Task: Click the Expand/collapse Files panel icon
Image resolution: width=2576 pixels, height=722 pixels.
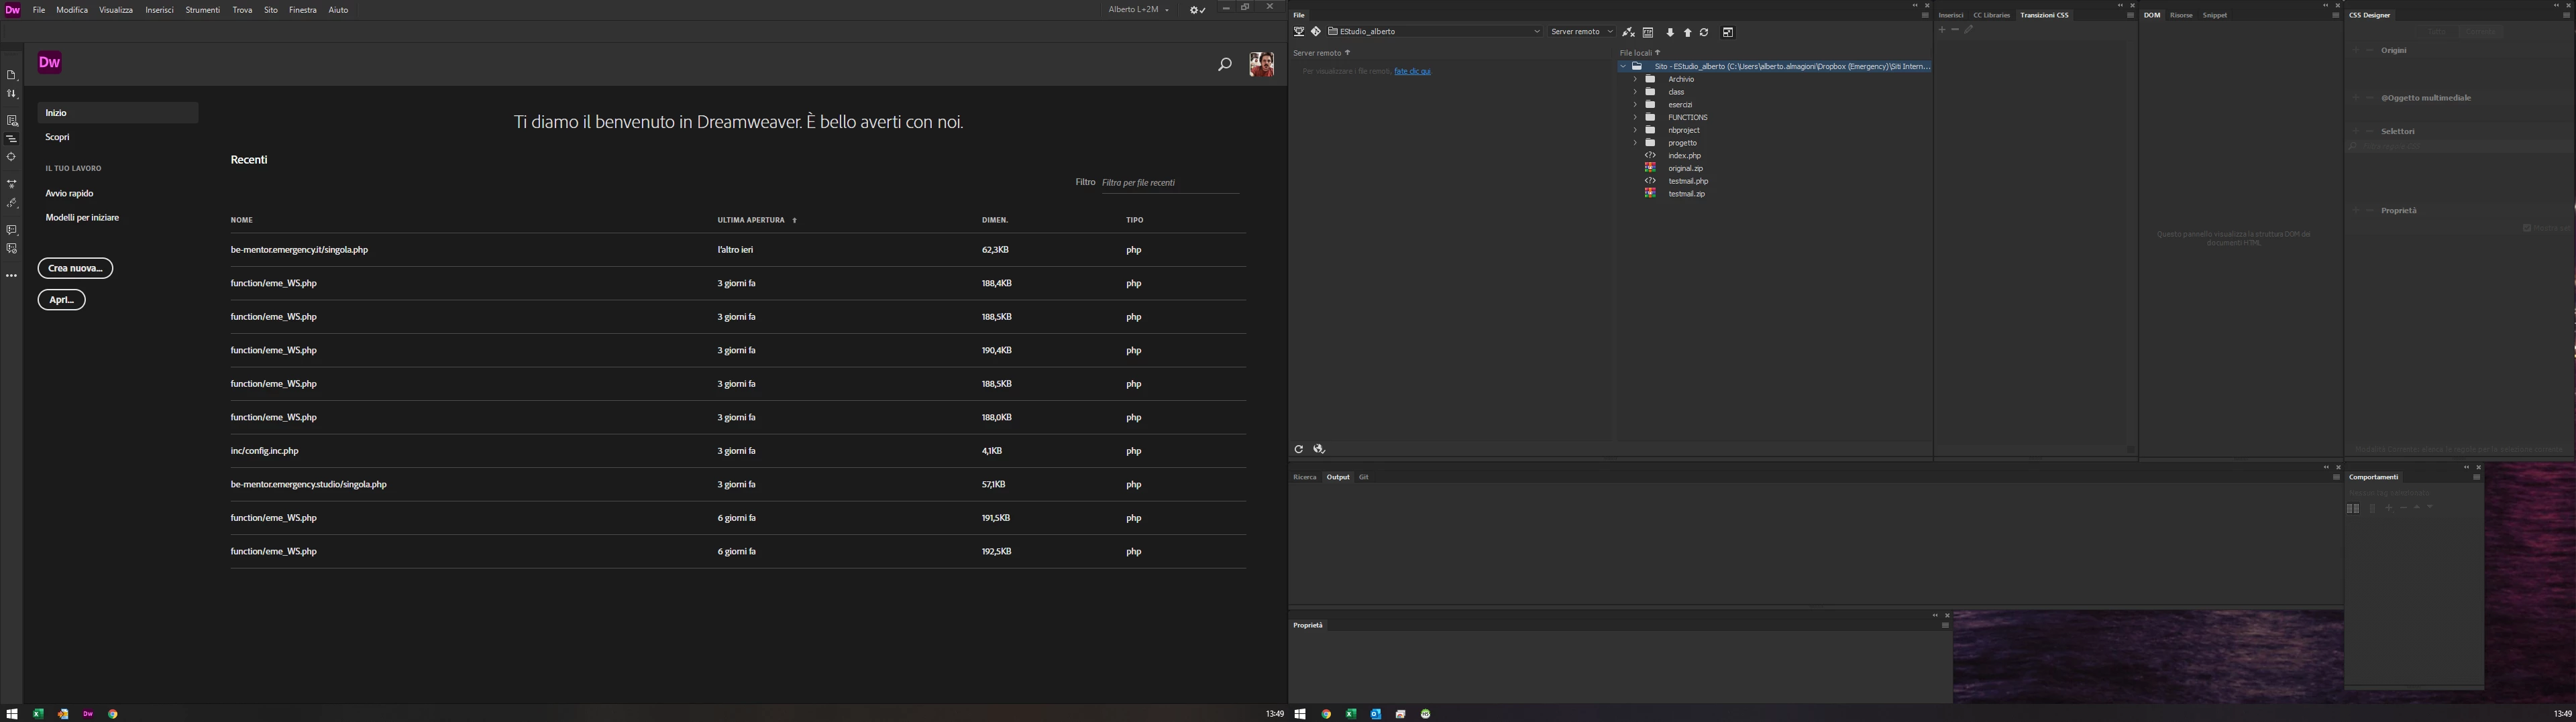Action: coord(1728,32)
